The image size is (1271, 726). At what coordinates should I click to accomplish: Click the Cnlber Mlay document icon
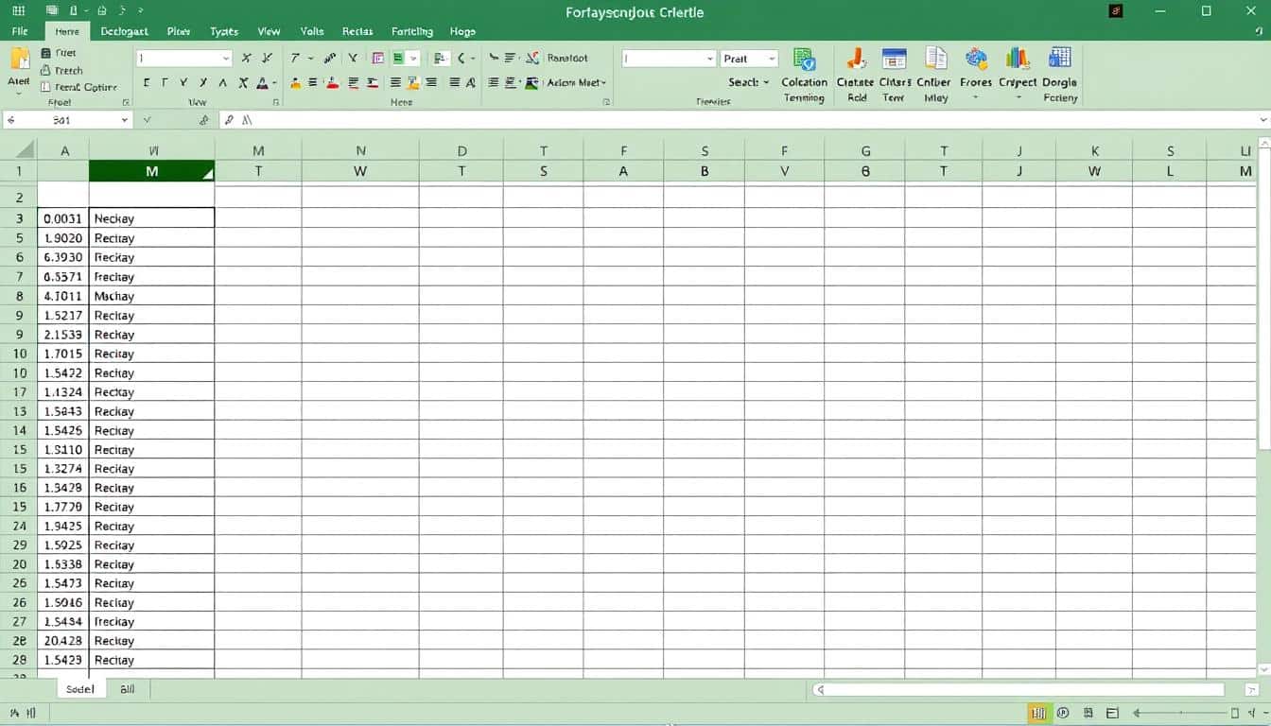click(x=935, y=59)
